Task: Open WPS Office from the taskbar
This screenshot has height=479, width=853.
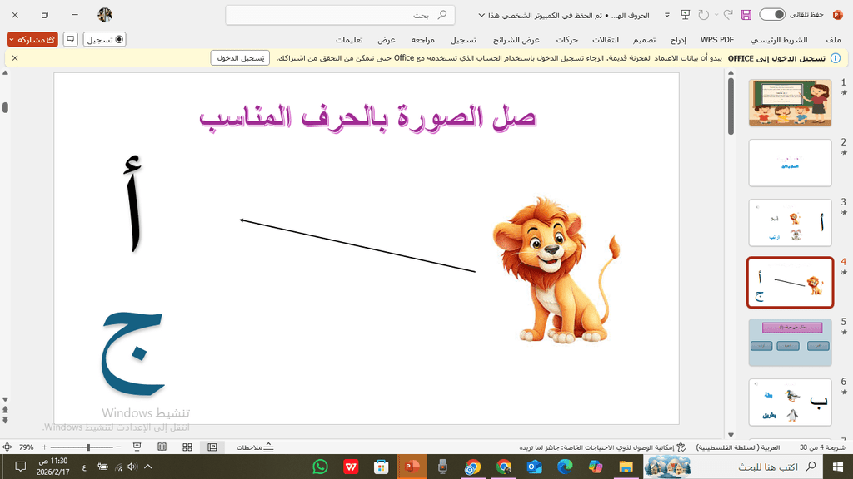Action: click(x=351, y=467)
